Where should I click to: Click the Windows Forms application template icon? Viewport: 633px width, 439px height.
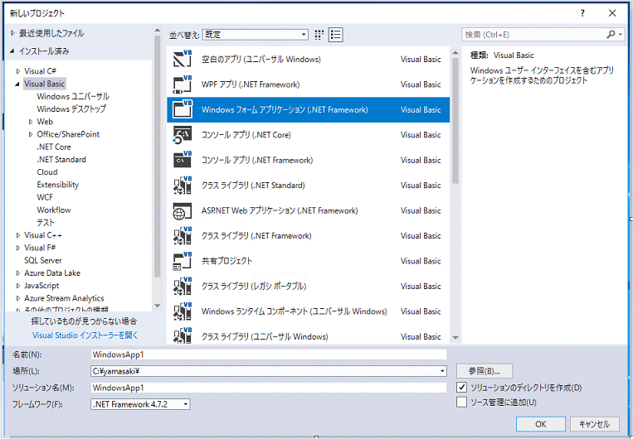[182, 109]
